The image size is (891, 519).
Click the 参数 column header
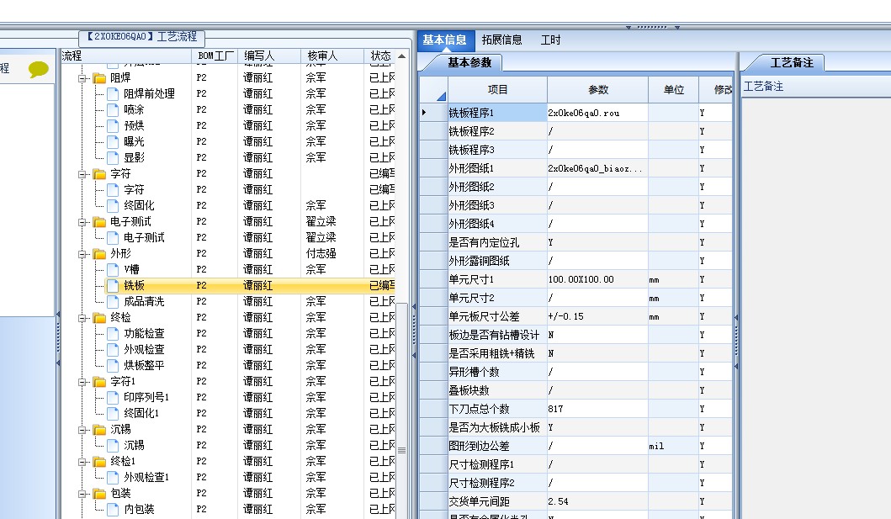(x=598, y=90)
